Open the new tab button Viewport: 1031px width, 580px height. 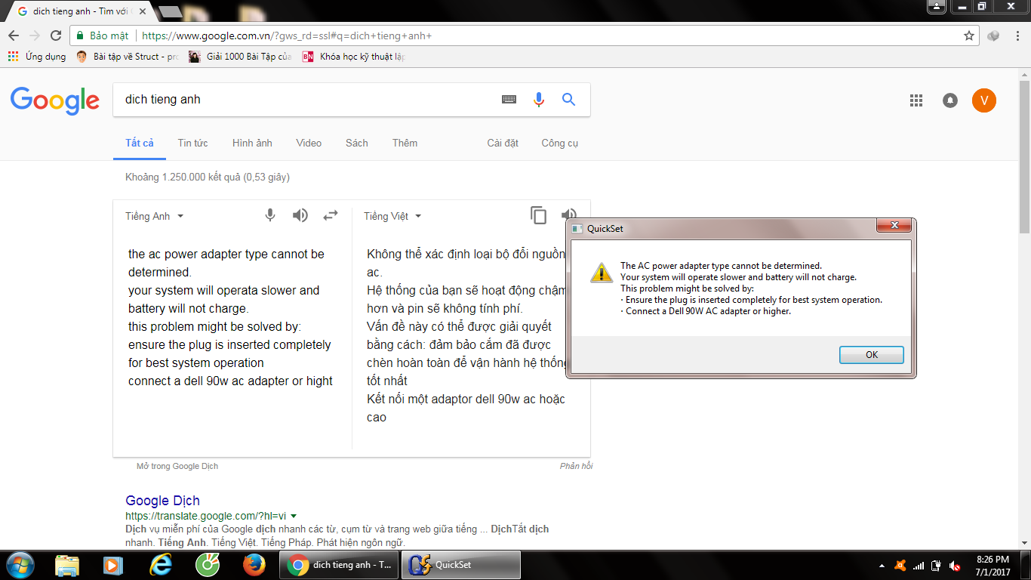(169, 12)
